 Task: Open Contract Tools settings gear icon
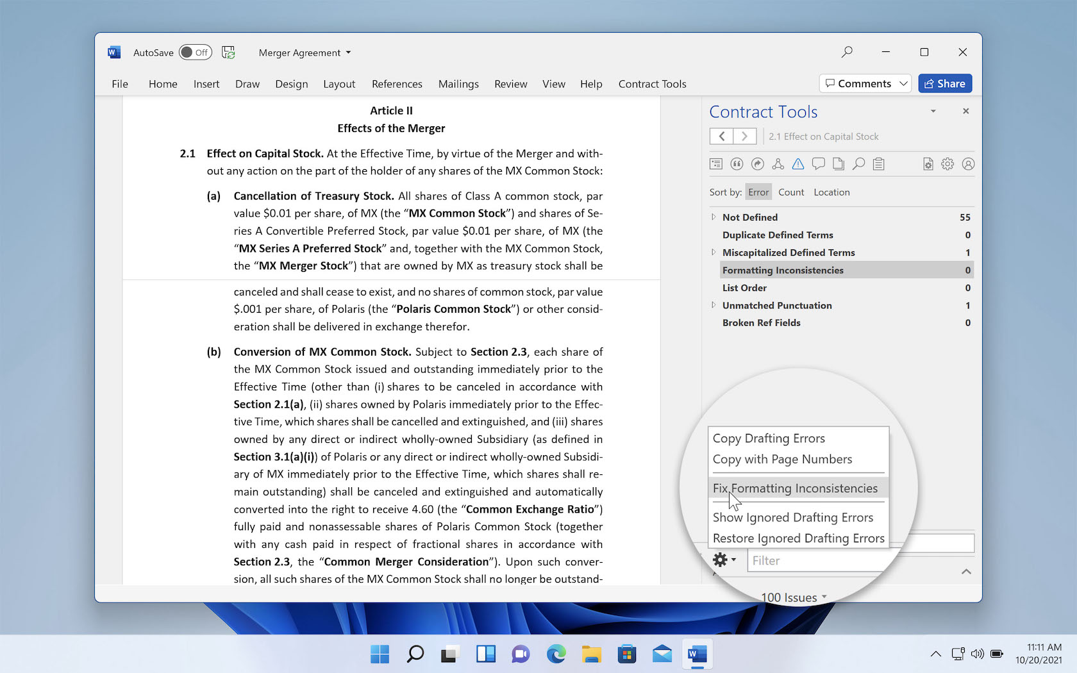tap(948, 164)
